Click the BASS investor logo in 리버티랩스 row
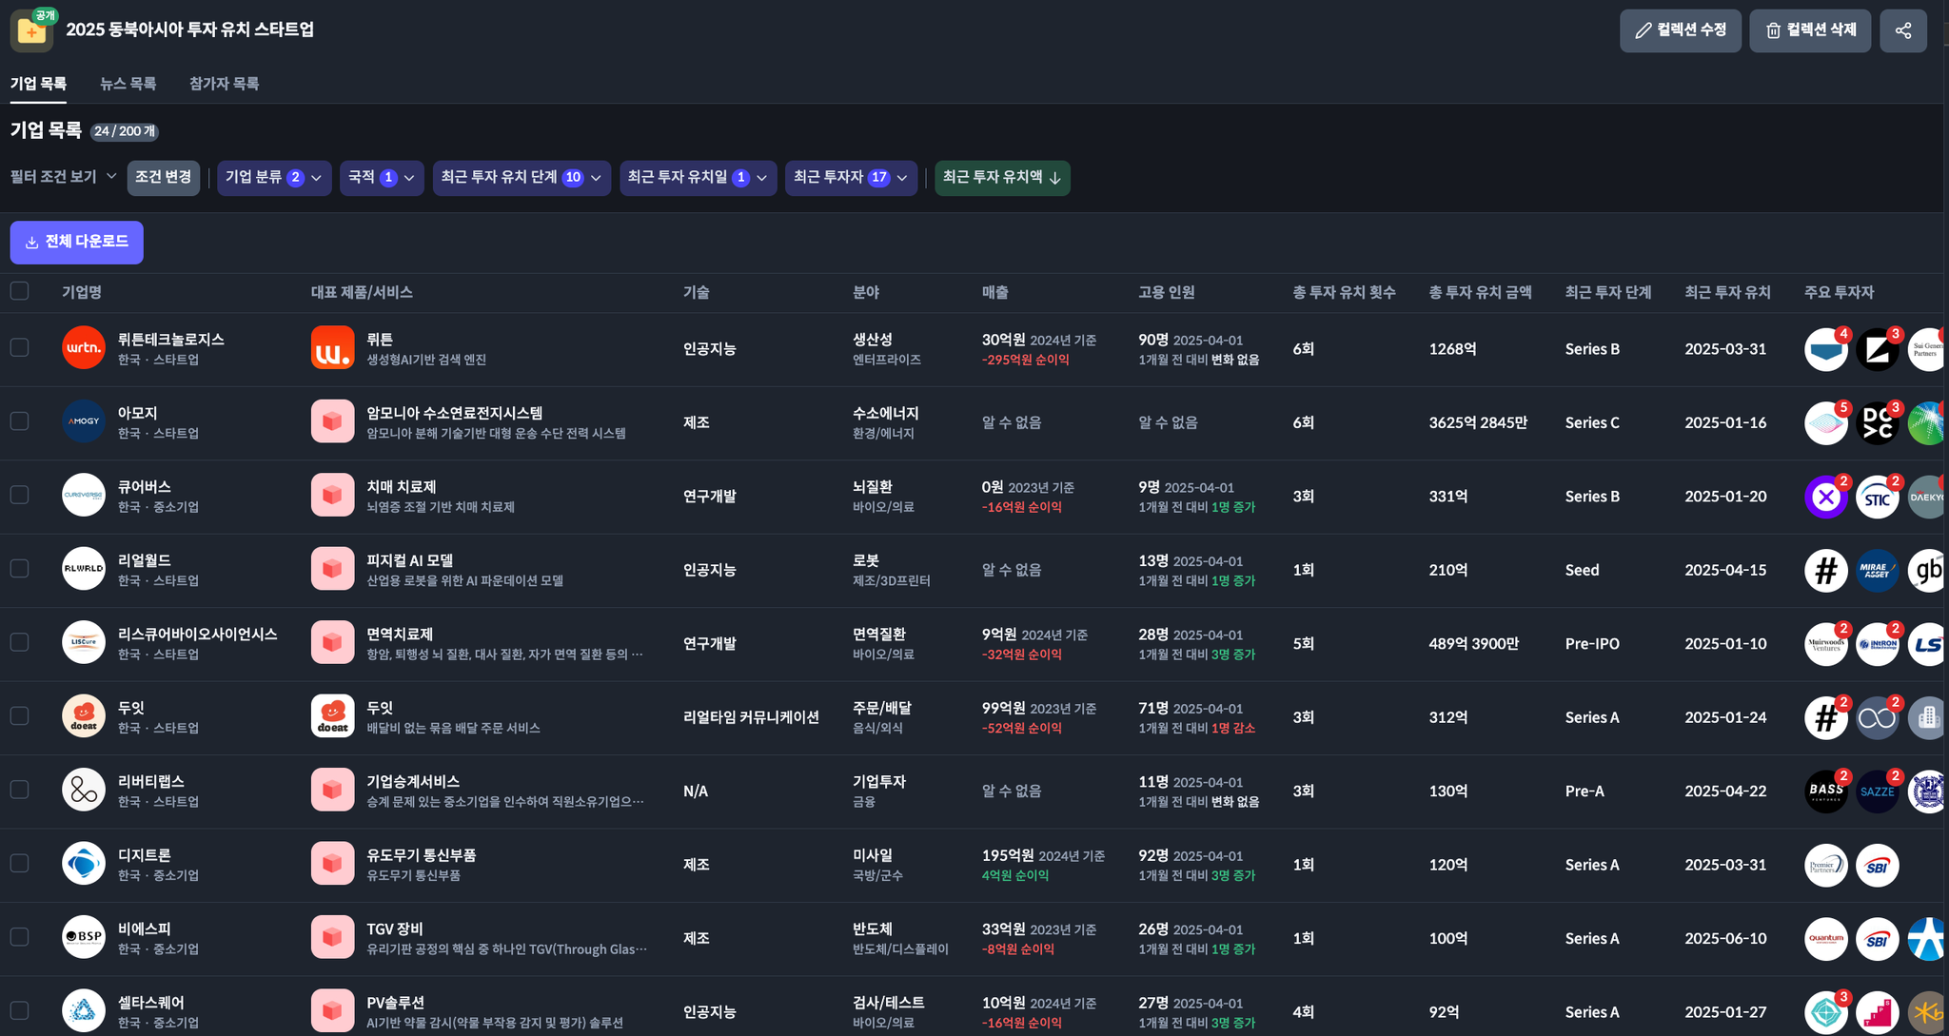Viewport: 1949px width, 1036px height. pyautogui.click(x=1825, y=791)
